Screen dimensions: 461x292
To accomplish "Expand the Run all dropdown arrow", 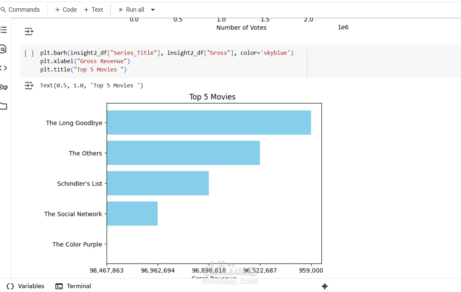I will tap(153, 10).
